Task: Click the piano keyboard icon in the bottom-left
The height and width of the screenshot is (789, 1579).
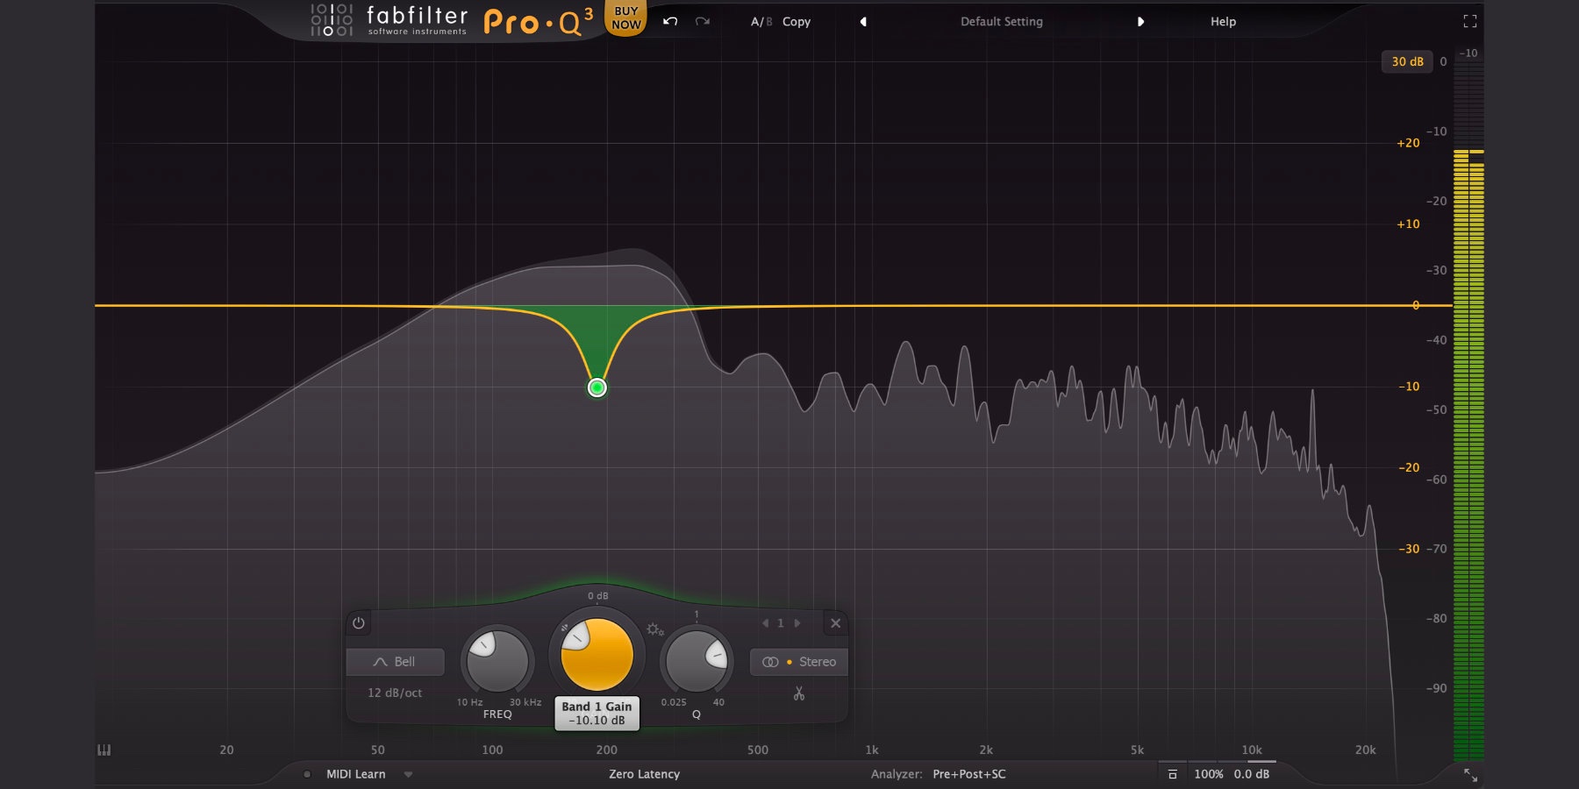Action: 104,750
